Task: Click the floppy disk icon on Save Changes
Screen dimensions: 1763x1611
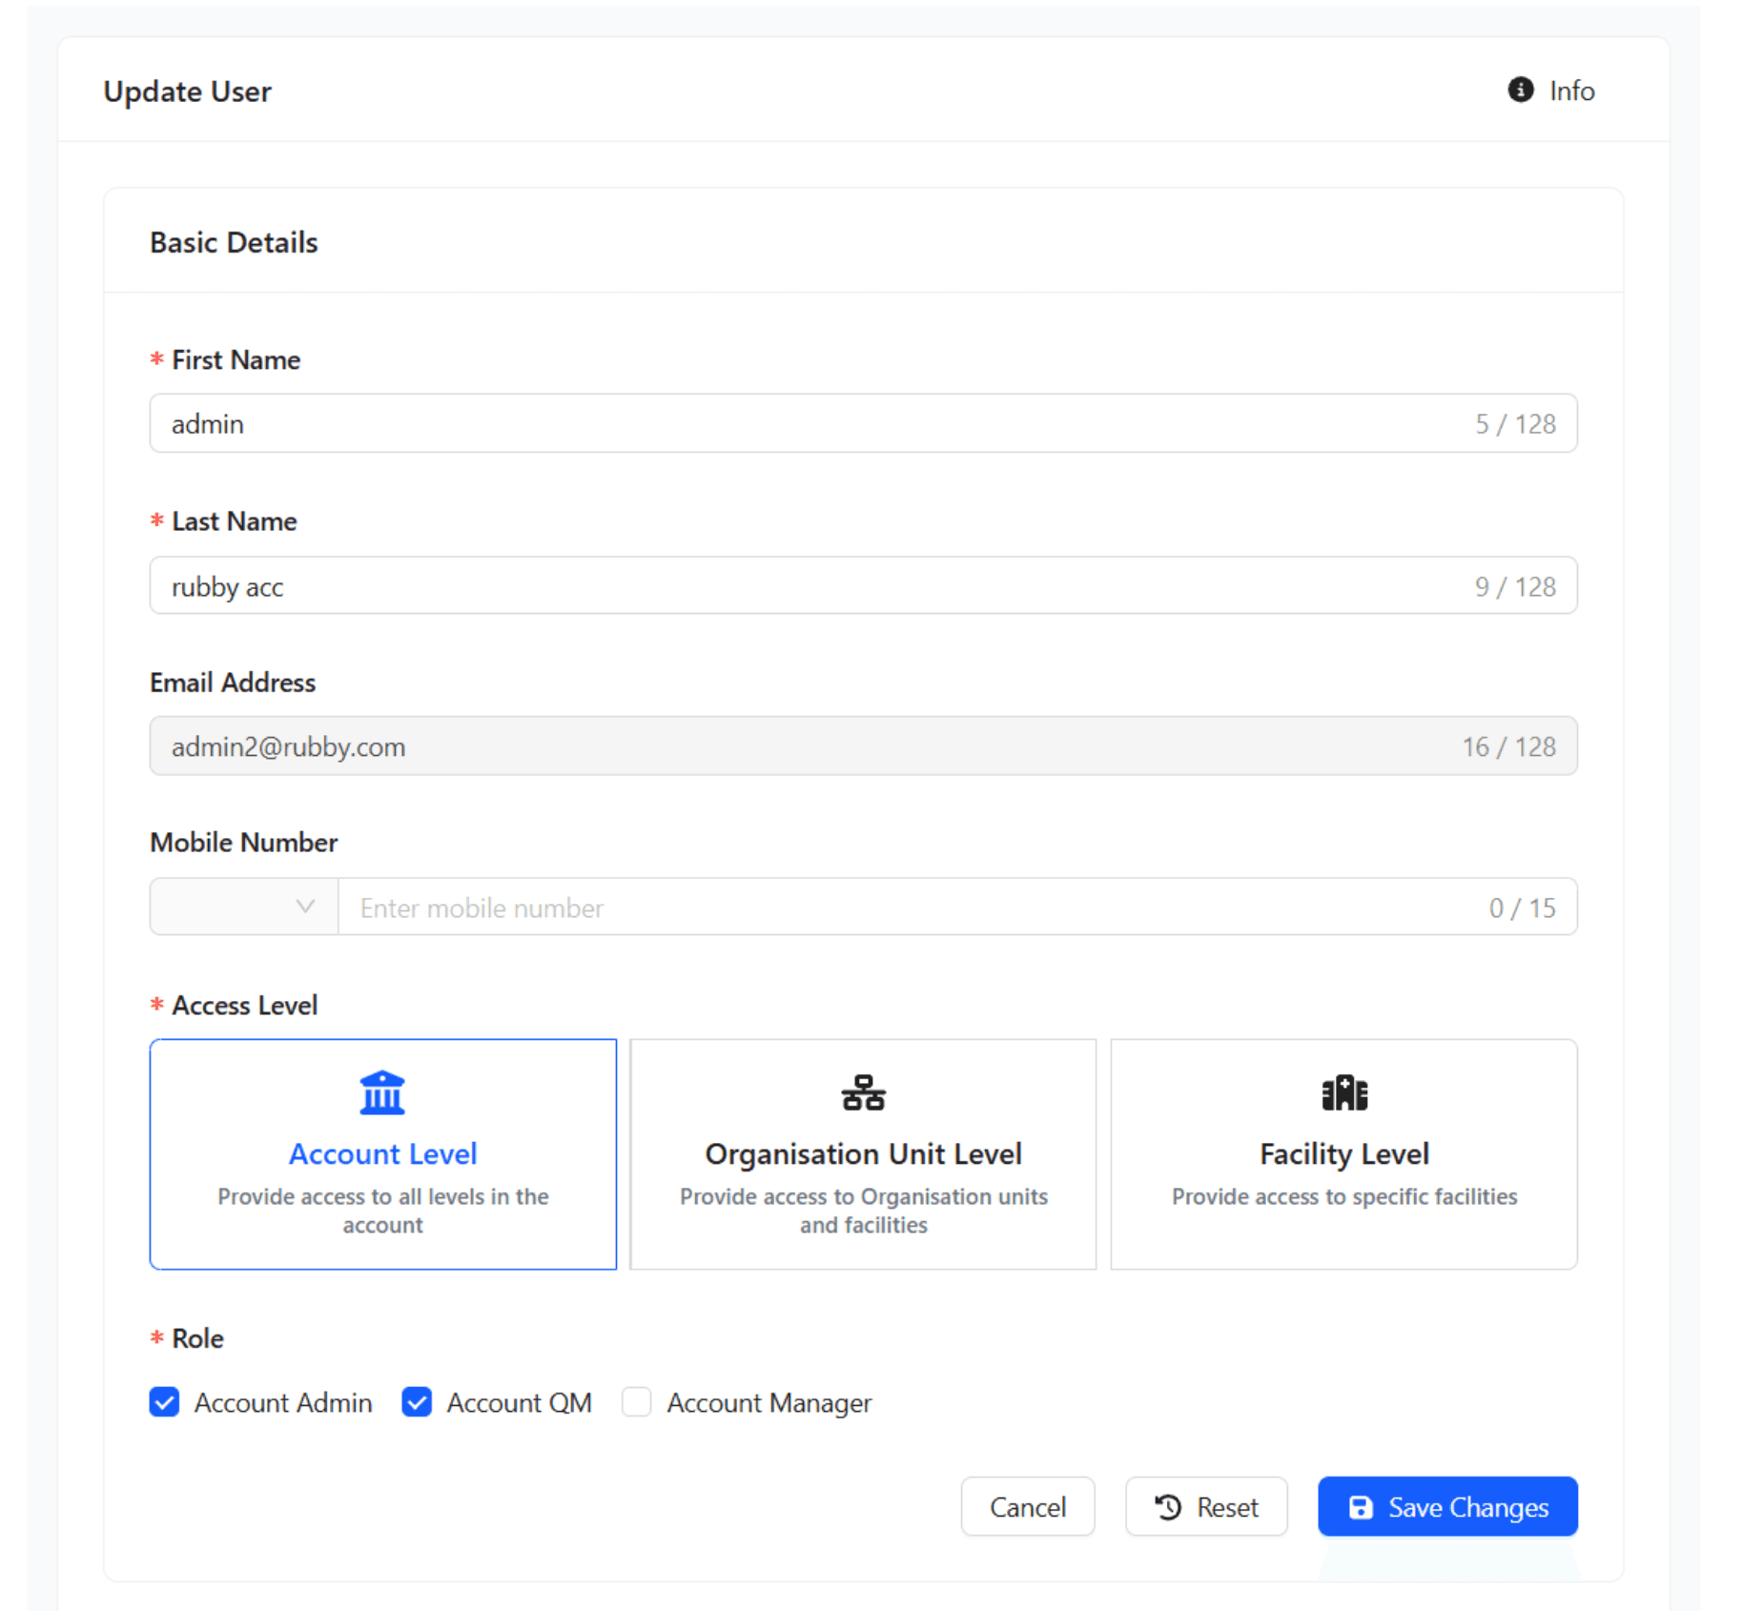Action: 1361,1507
